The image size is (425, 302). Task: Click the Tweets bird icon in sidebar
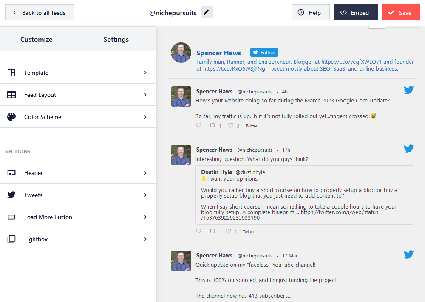pos(11,195)
